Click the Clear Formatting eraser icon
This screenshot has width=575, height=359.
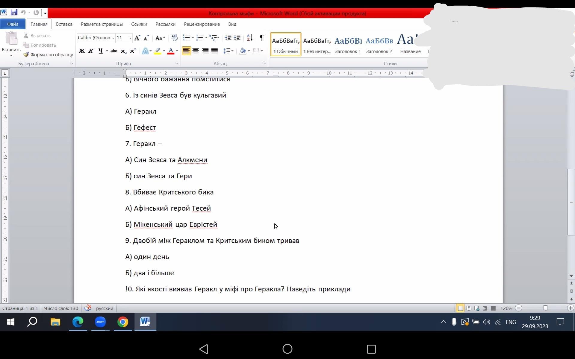point(174,38)
